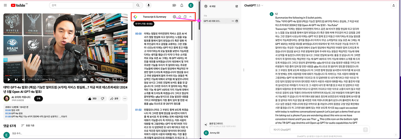This screenshot has height=139, width=401.
Task: Click the YouTube page vertical scrollbar
Action: click(199, 16)
